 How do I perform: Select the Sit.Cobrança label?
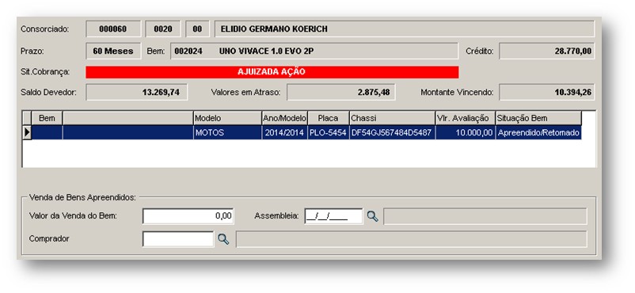pyautogui.click(x=45, y=72)
